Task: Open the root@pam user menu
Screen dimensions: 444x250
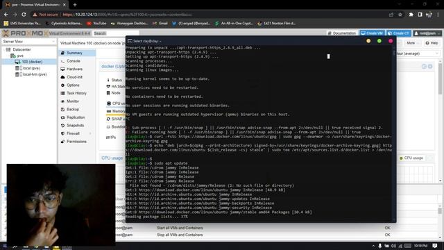Action: [427, 33]
